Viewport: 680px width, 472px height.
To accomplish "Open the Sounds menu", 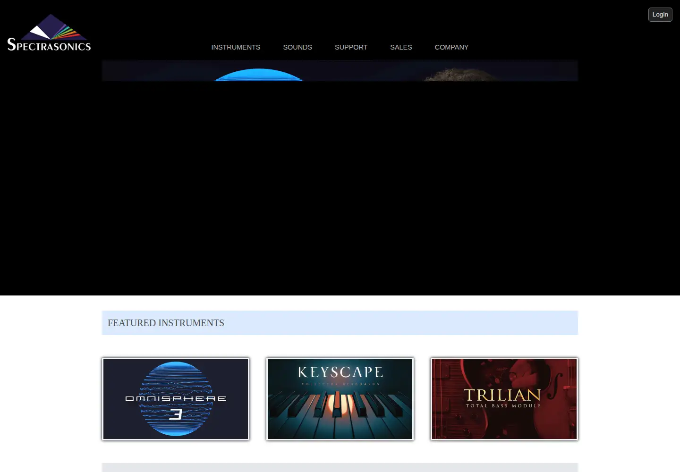I will point(297,47).
